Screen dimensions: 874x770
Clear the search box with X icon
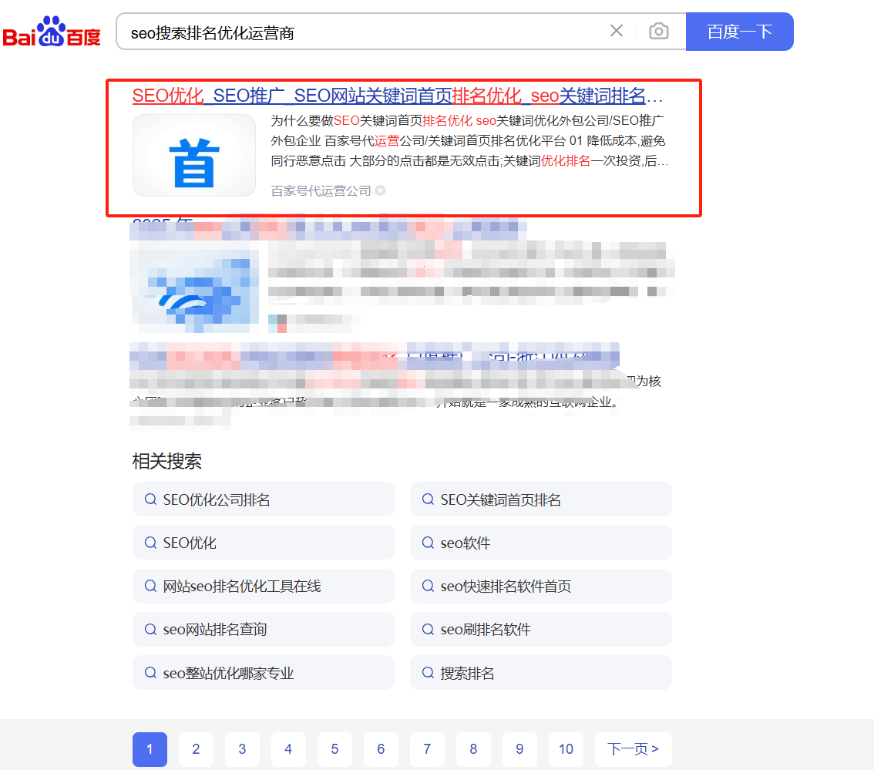tap(616, 31)
